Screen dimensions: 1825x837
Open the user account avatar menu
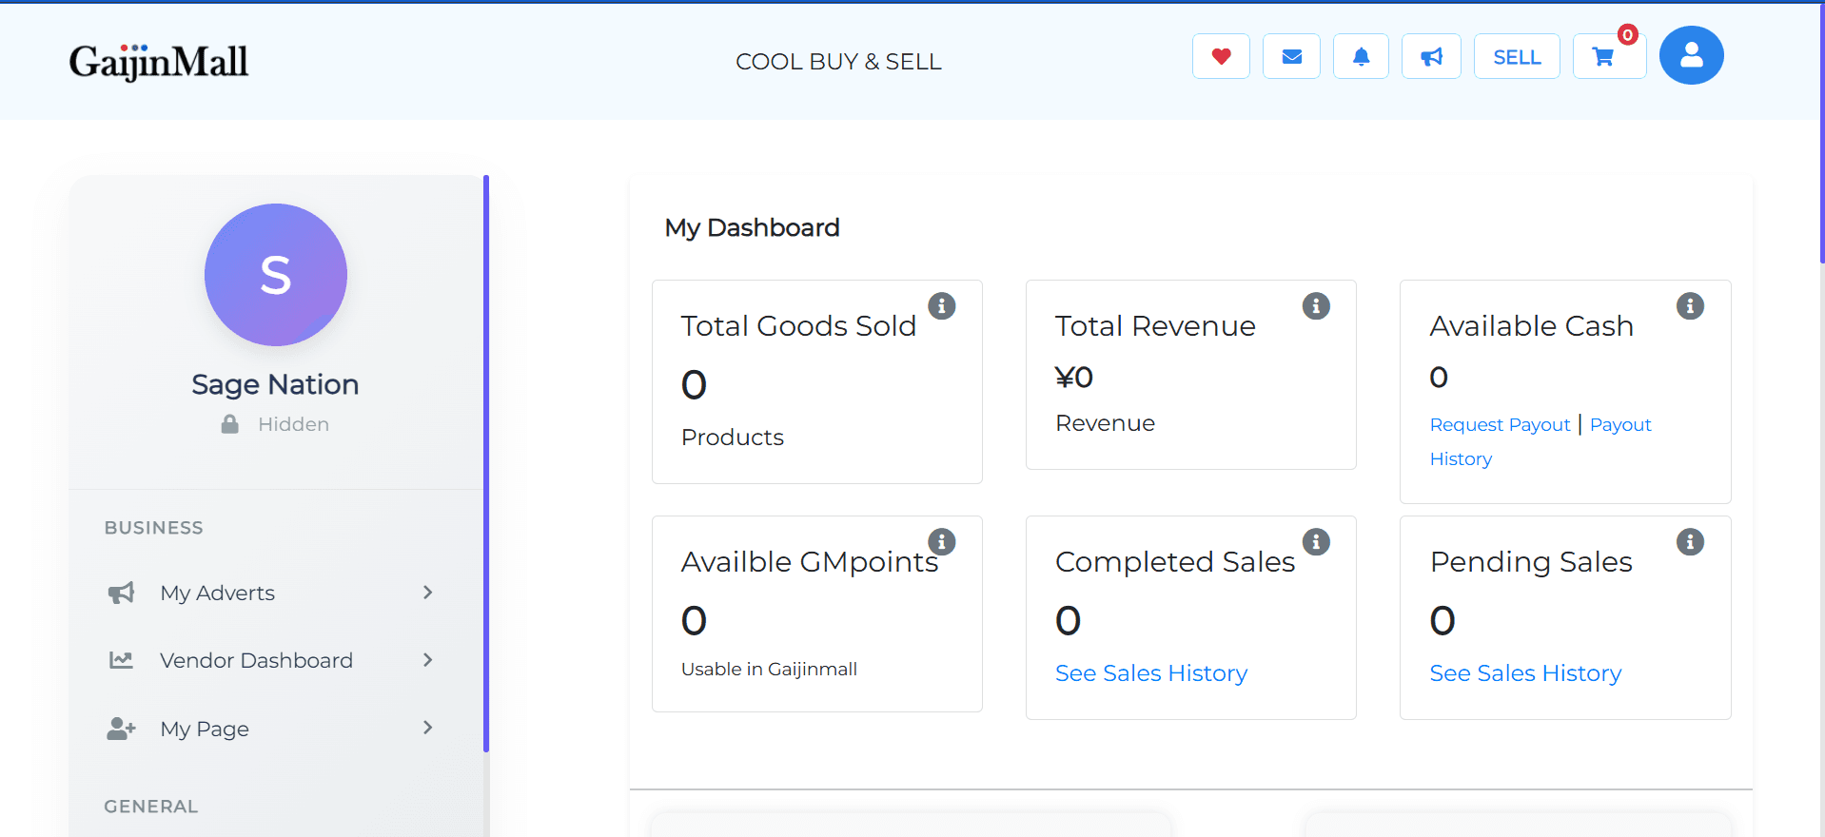click(1691, 55)
